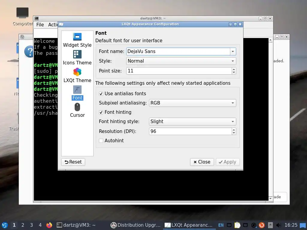Open the LXQt start menu
Screen dimensions: 307x230
(5, 225)
